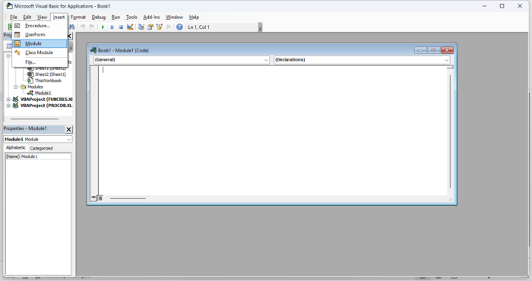The height and width of the screenshot is (281, 532).
Task: Click the Project Explorer horizontal scrollbar
Action: 34,119
